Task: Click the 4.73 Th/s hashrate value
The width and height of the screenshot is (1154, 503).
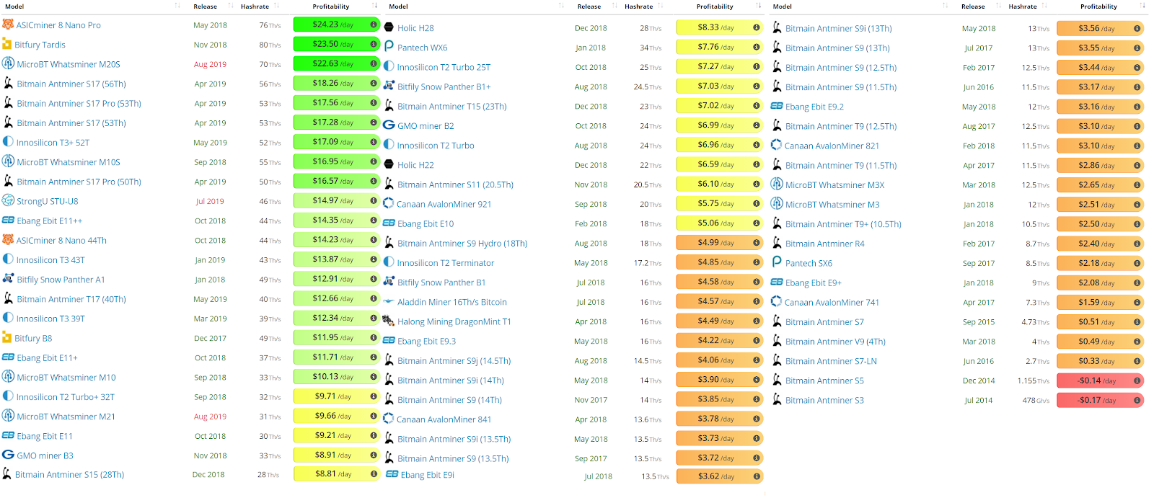Action: (x=1036, y=322)
